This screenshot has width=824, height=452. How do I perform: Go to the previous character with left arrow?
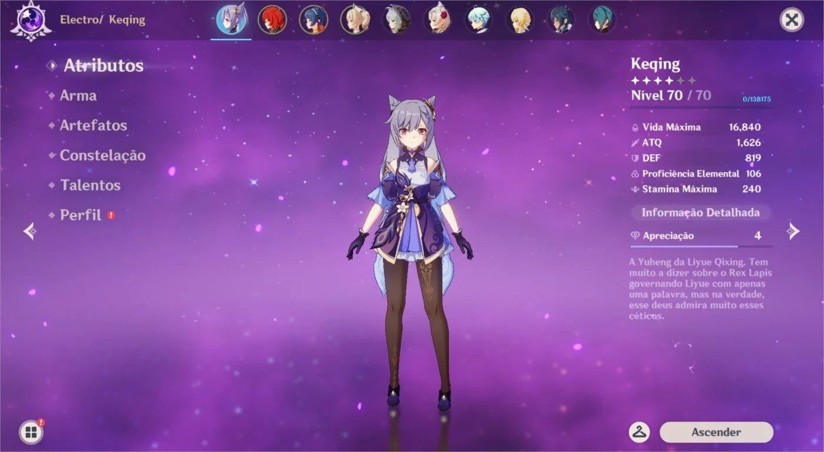tap(30, 231)
